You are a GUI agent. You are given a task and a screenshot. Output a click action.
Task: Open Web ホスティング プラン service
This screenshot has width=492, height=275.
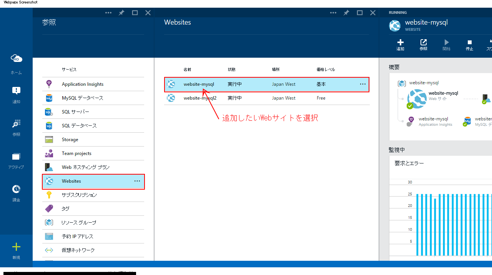tap(85, 167)
